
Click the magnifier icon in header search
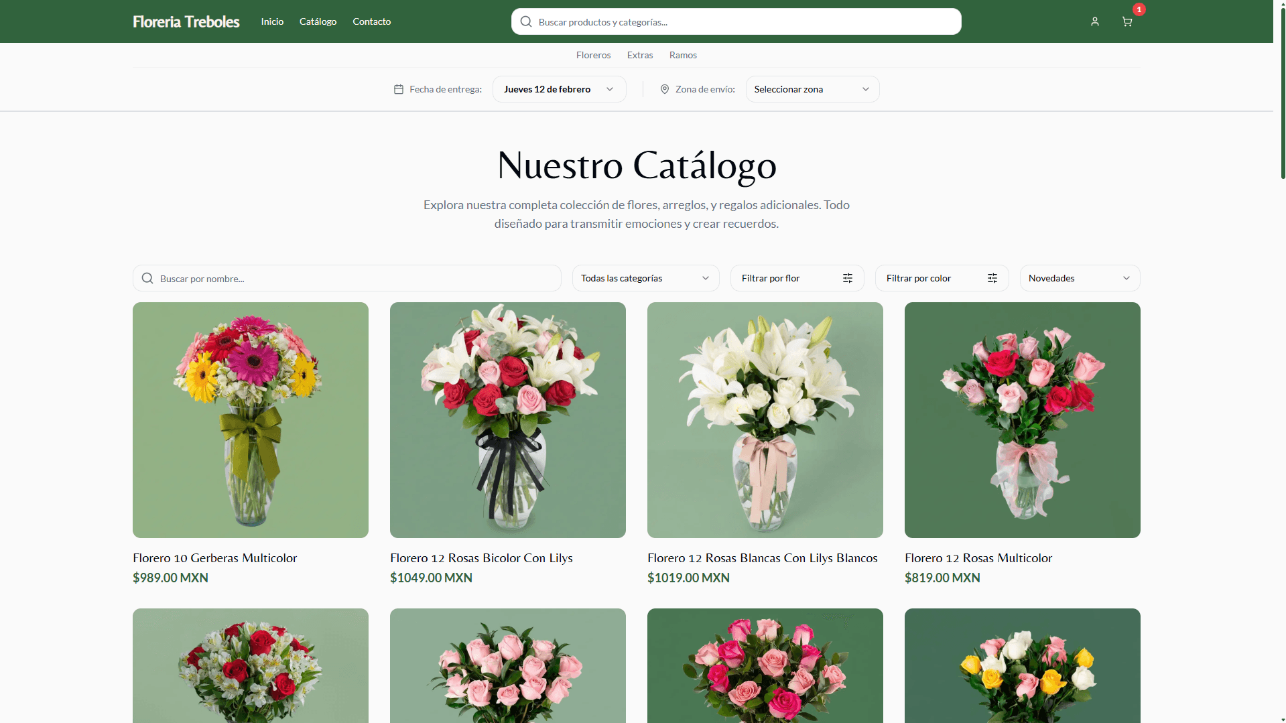click(x=526, y=21)
